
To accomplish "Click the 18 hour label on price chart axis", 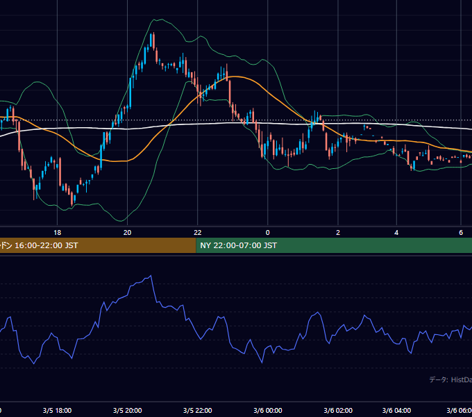I will [x=57, y=233].
